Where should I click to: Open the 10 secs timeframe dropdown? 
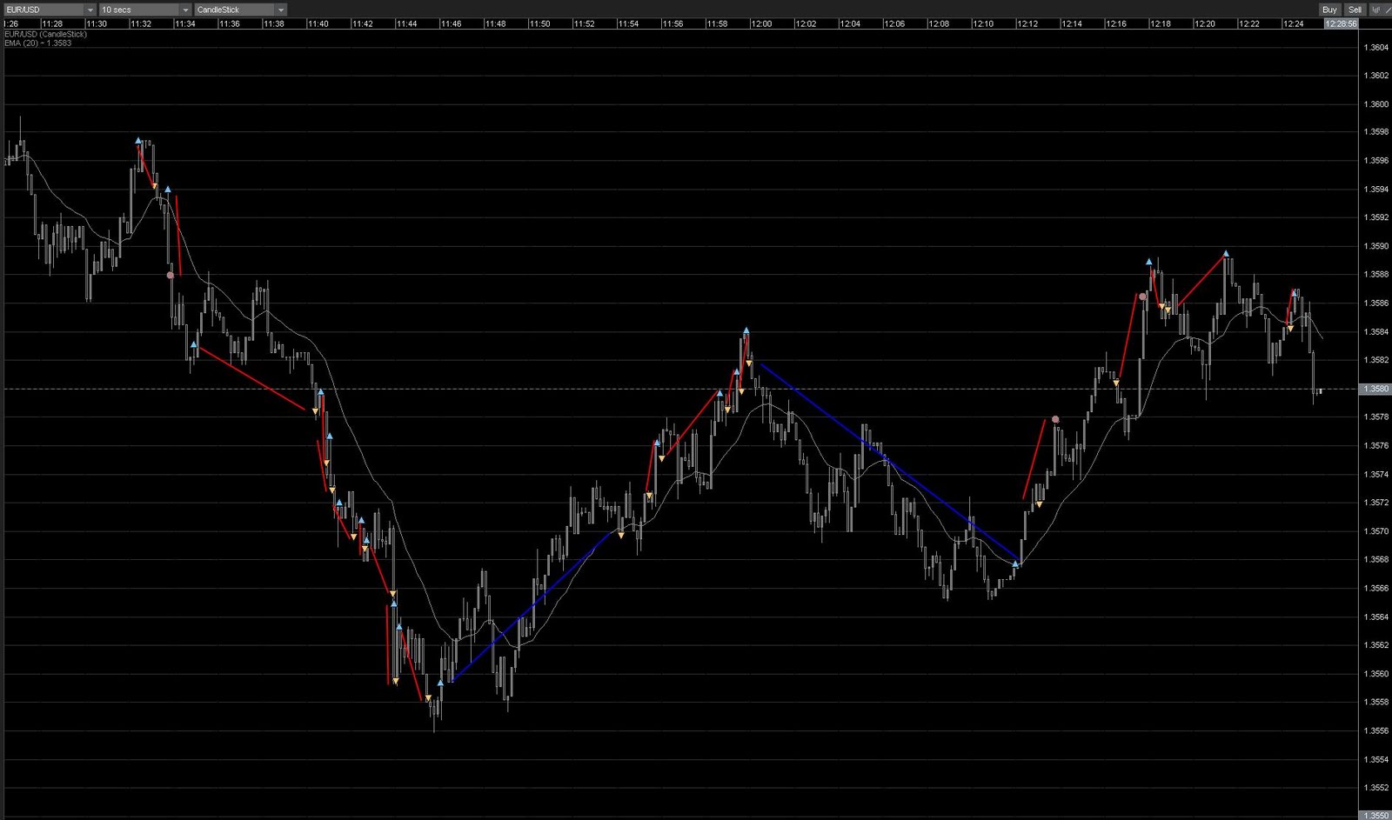145,10
